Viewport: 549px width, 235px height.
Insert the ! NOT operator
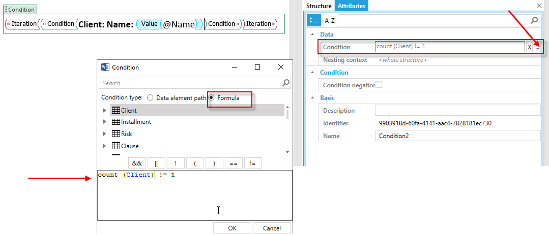176,163
